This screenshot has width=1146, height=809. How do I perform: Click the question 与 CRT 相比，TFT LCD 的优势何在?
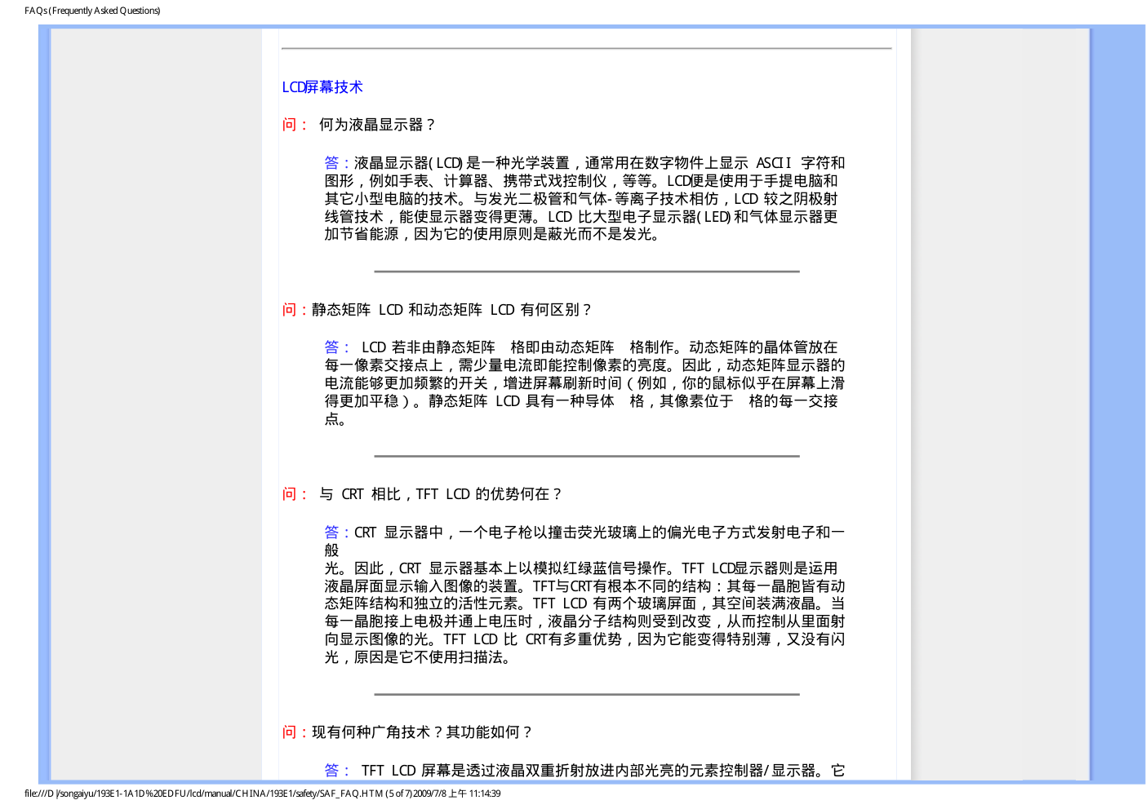441,494
